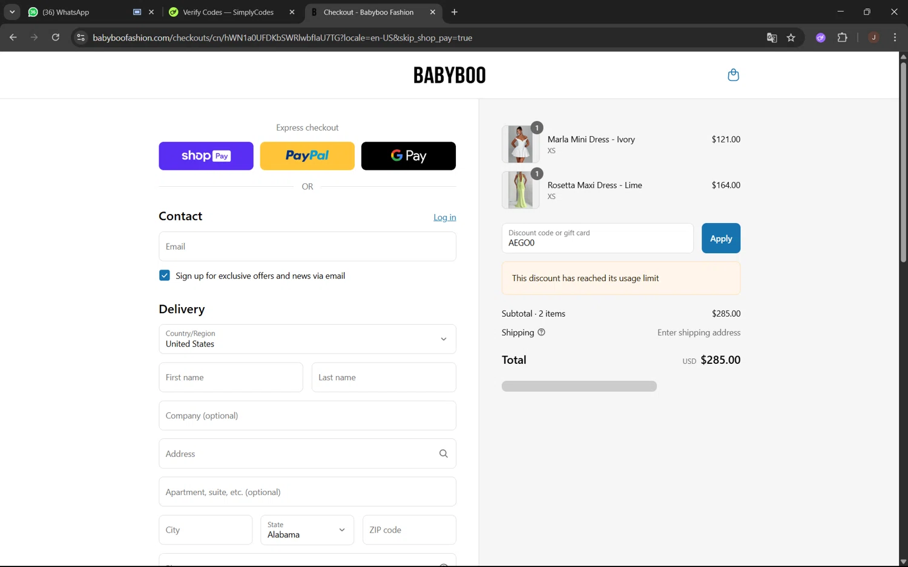Pay with Google Pay button
The image size is (908, 567).
409,156
